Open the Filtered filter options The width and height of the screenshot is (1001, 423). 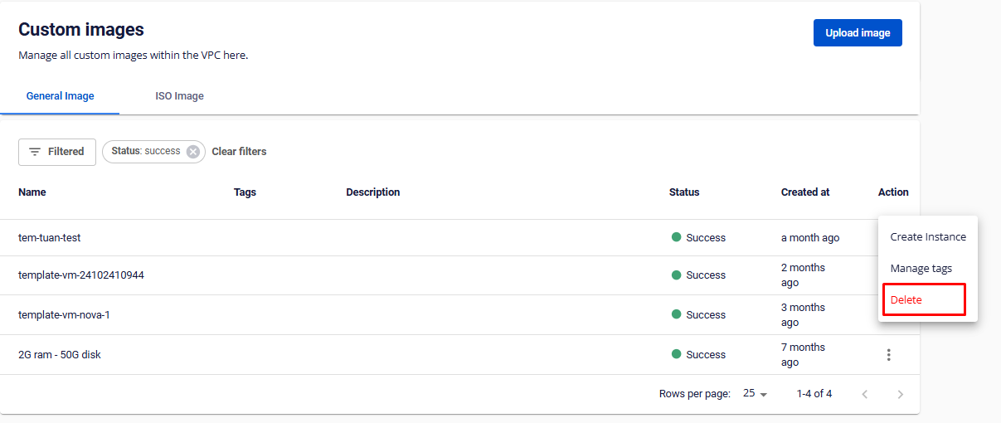[57, 152]
